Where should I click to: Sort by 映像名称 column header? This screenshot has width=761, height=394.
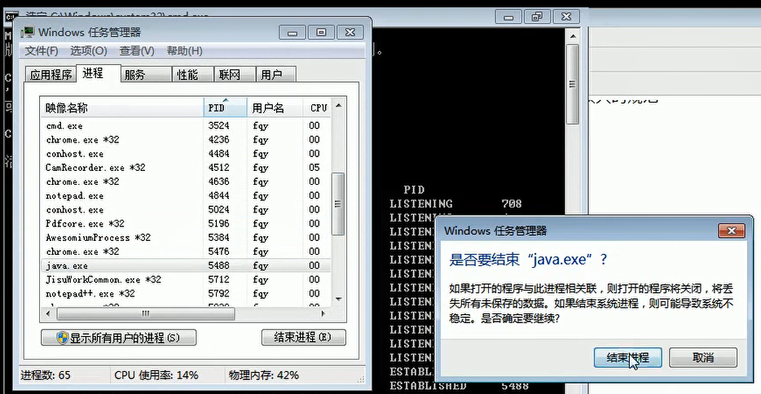click(x=122, y=107)
